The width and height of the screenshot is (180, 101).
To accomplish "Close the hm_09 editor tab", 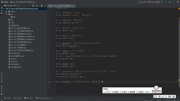I will (74, 6).
